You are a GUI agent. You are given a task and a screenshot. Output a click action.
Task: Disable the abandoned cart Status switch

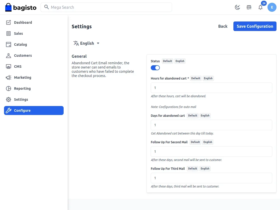(155, 68)
